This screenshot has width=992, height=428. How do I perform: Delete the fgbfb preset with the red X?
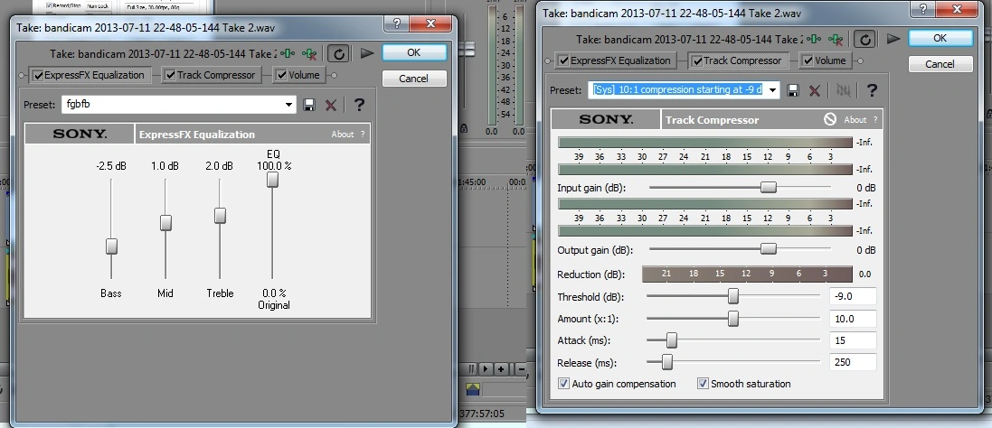pos(330,105)
